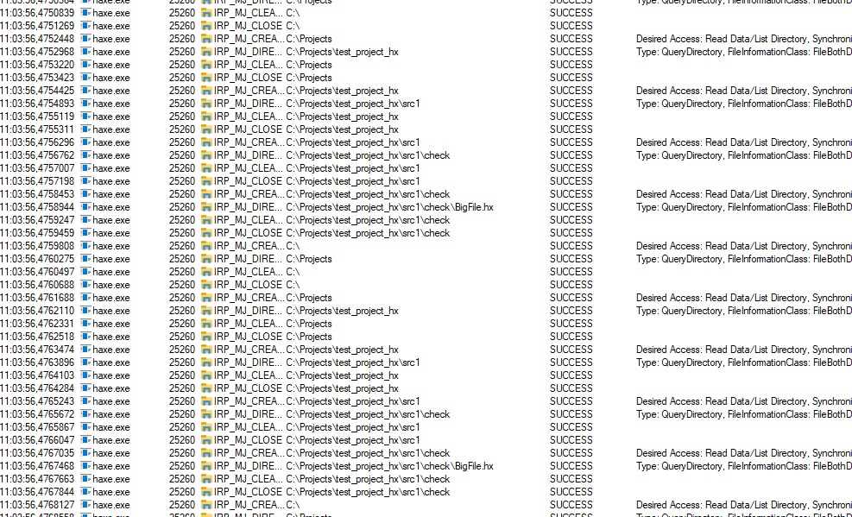This screenshot has width=852, height=517.
Task: Click the file system icon in row 11:03:56,4756762
Action: 206,155
